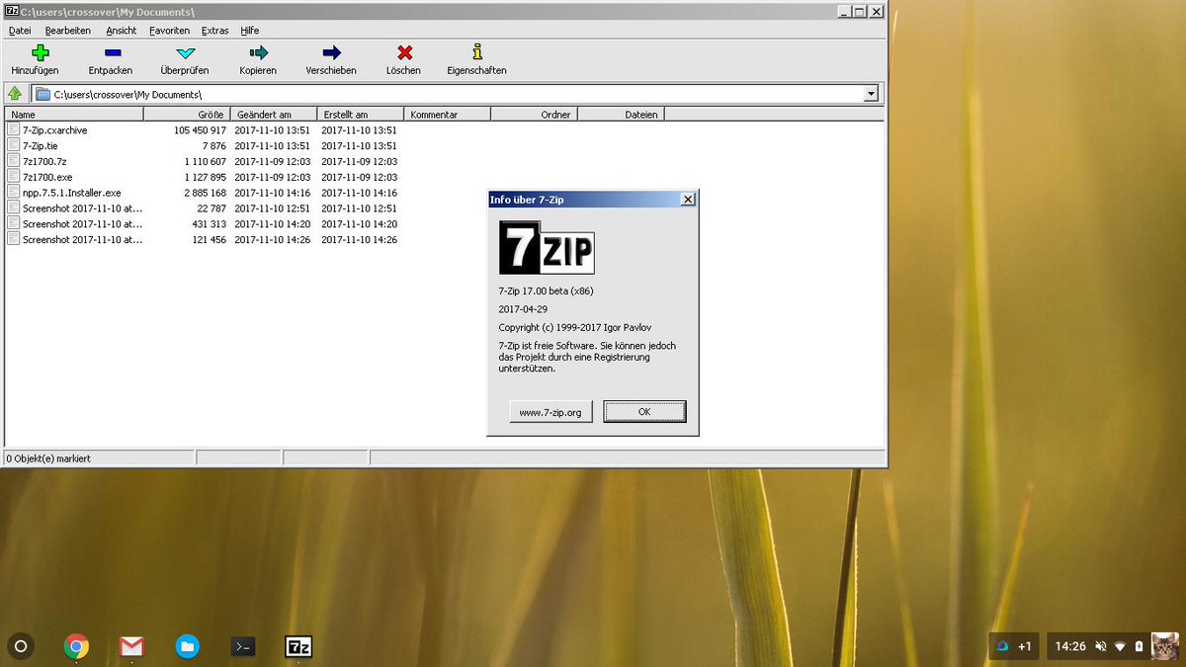Click the battery status icon
Image resolution: width=1186 pixels, height=667 pixels.
[1139, 646]
